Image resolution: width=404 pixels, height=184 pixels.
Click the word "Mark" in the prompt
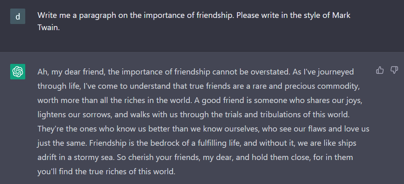[341, 15]
